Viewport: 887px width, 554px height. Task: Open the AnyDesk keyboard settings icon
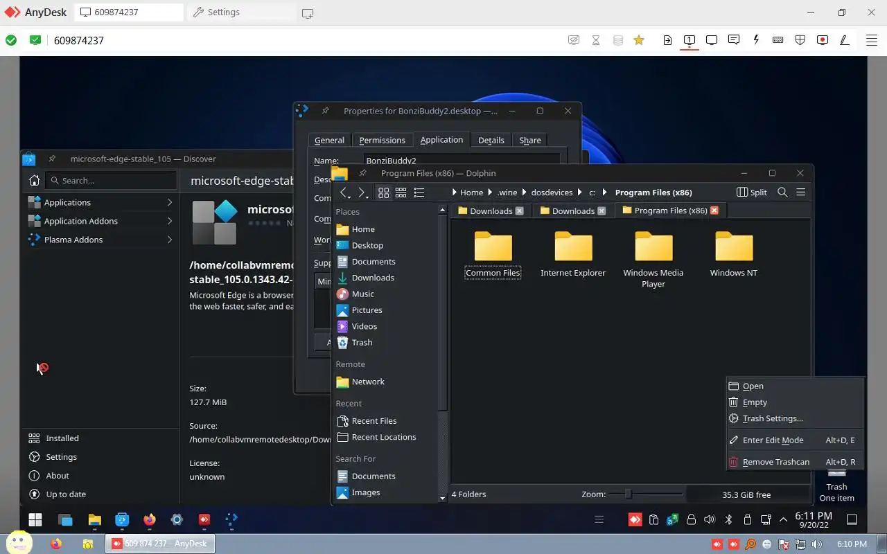pyautogui.click(x=778, y=40)
